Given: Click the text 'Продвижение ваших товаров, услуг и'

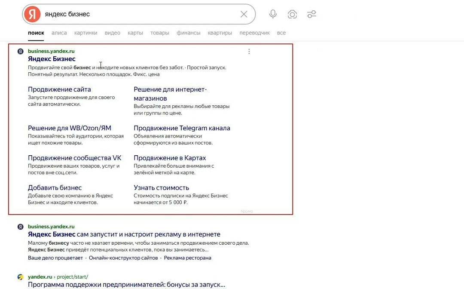Looking at the screenshot, I should tap(74, 166).
